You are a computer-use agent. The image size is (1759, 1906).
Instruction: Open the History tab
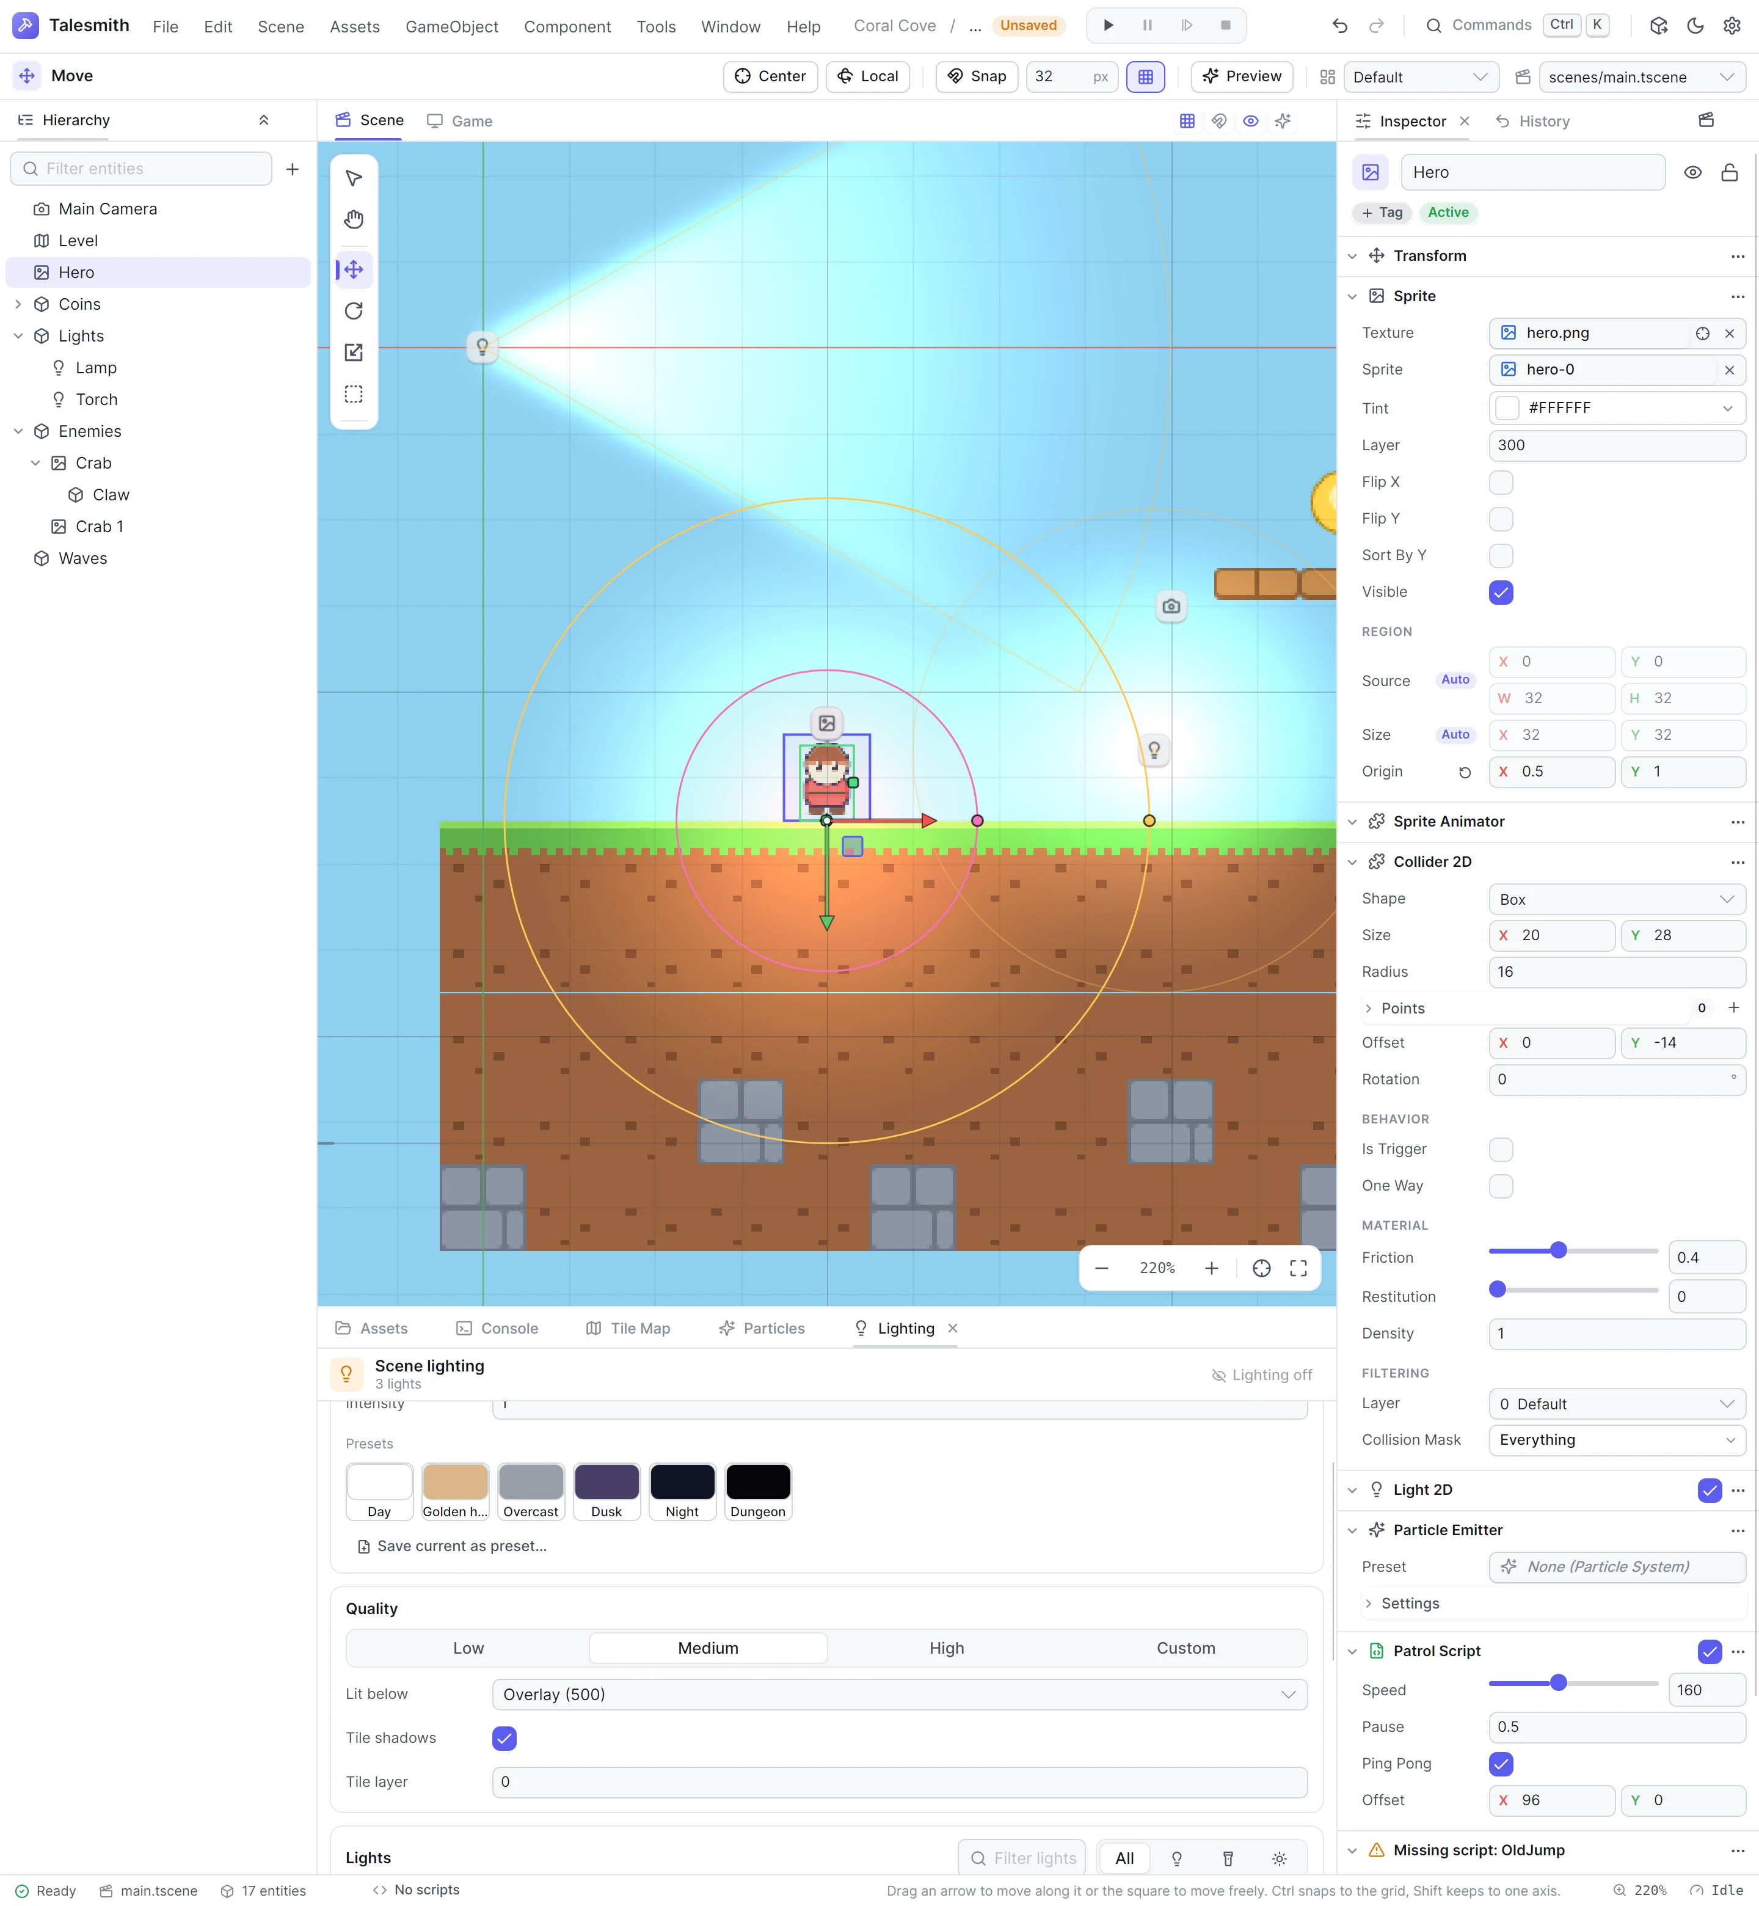1532,121
